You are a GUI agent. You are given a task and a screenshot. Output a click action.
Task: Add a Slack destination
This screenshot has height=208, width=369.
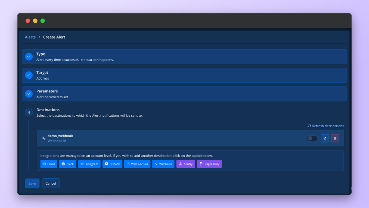[x=67, y=164]
